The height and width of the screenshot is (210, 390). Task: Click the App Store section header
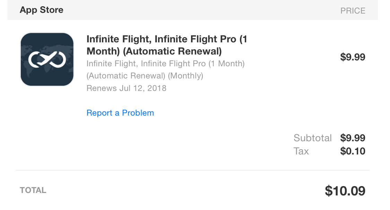coord(42,10)
